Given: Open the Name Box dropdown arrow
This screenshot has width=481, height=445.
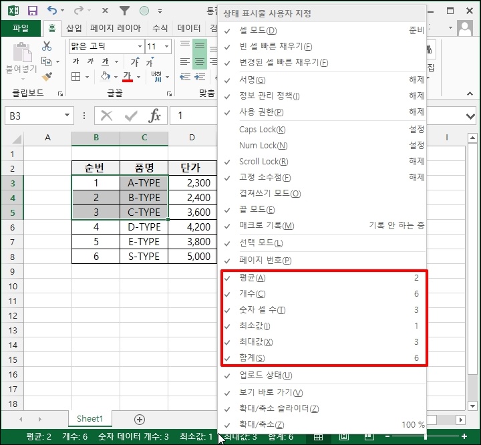Looking at the screenshot, I should [x=67, y=116].
